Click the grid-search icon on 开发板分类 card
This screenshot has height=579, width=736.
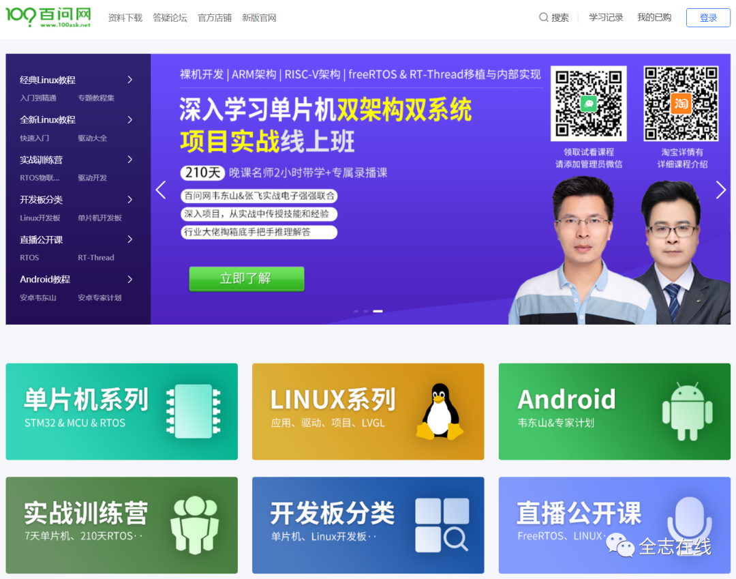442,525
